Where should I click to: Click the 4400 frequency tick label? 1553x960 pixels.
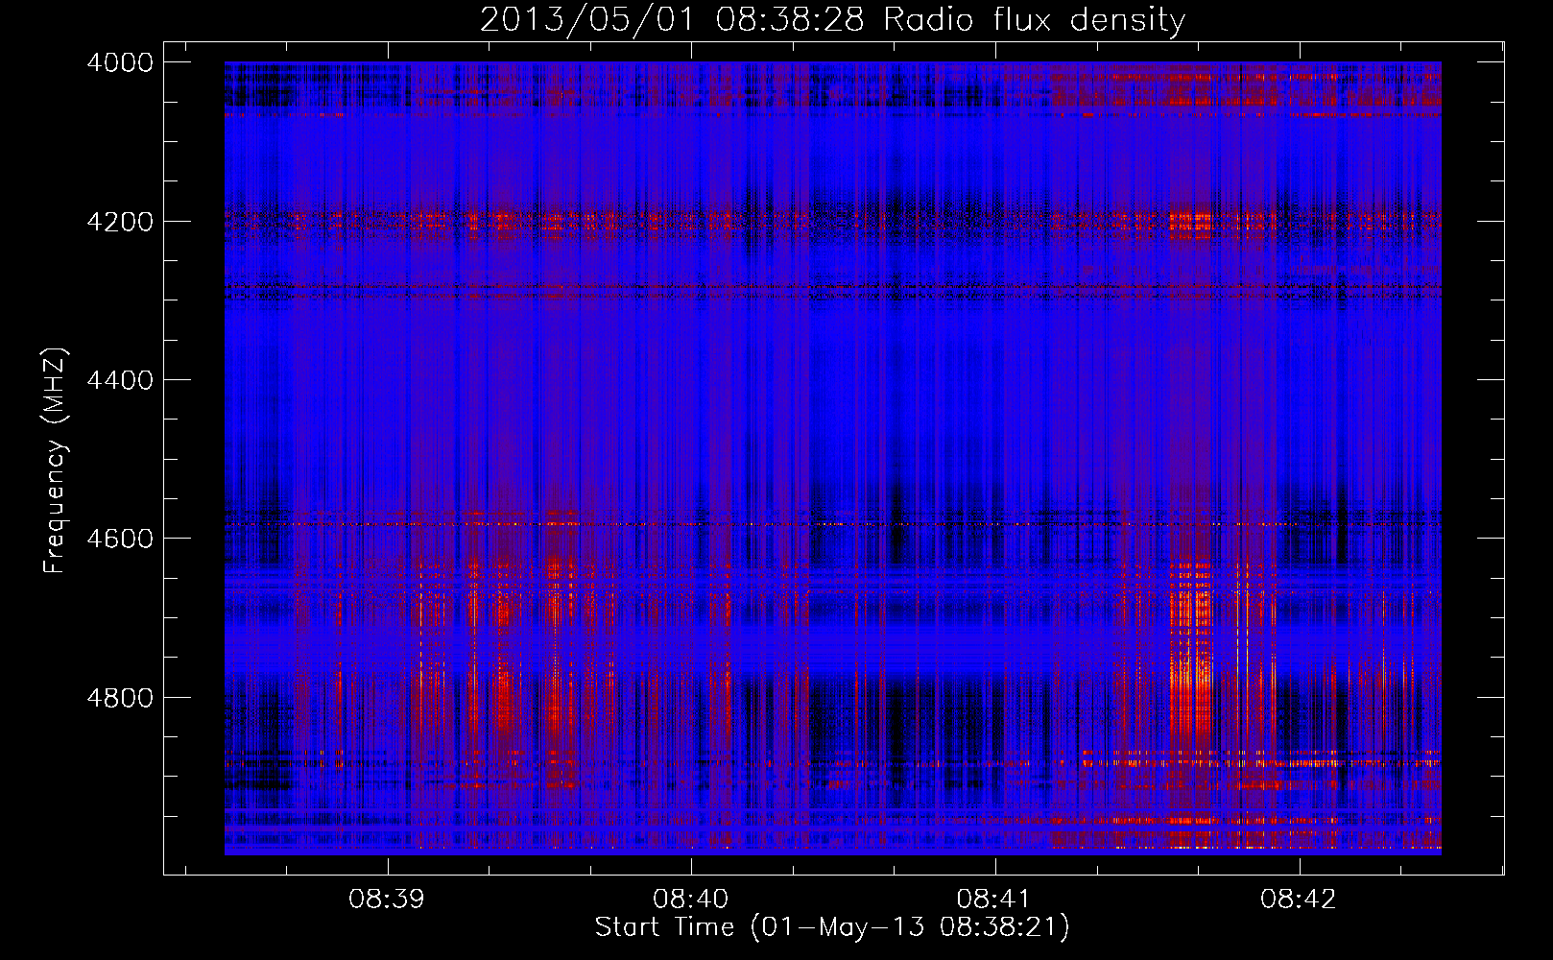click(120, 380)
